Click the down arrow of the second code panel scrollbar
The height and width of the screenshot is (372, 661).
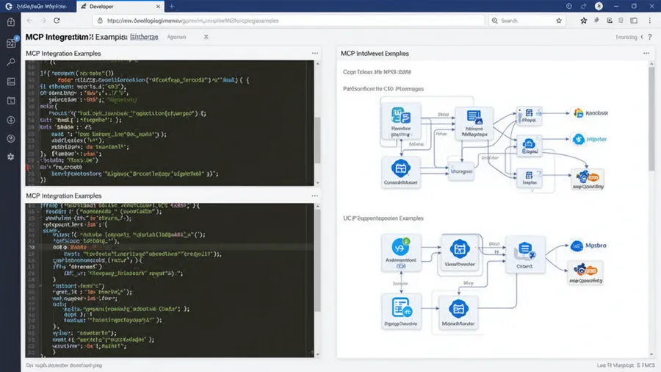(x=317, y=354)
